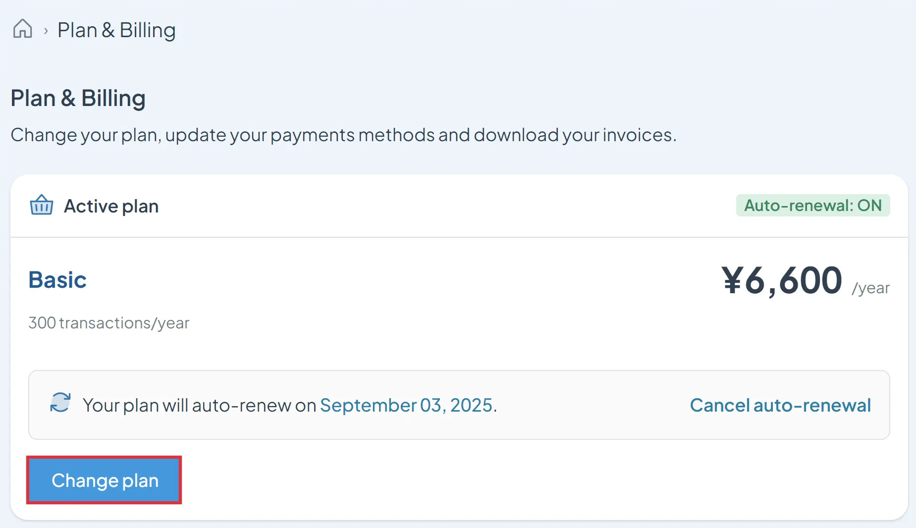Click the Cancel auto-renewal link
The image size is (916, 528).
pyautogui.click(x=780, y=405)
